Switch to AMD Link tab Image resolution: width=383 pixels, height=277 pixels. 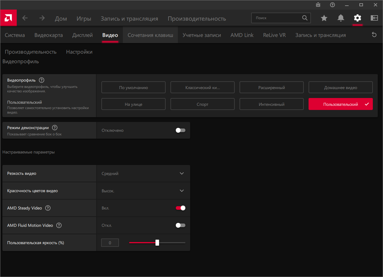click(x=242, y=35)
